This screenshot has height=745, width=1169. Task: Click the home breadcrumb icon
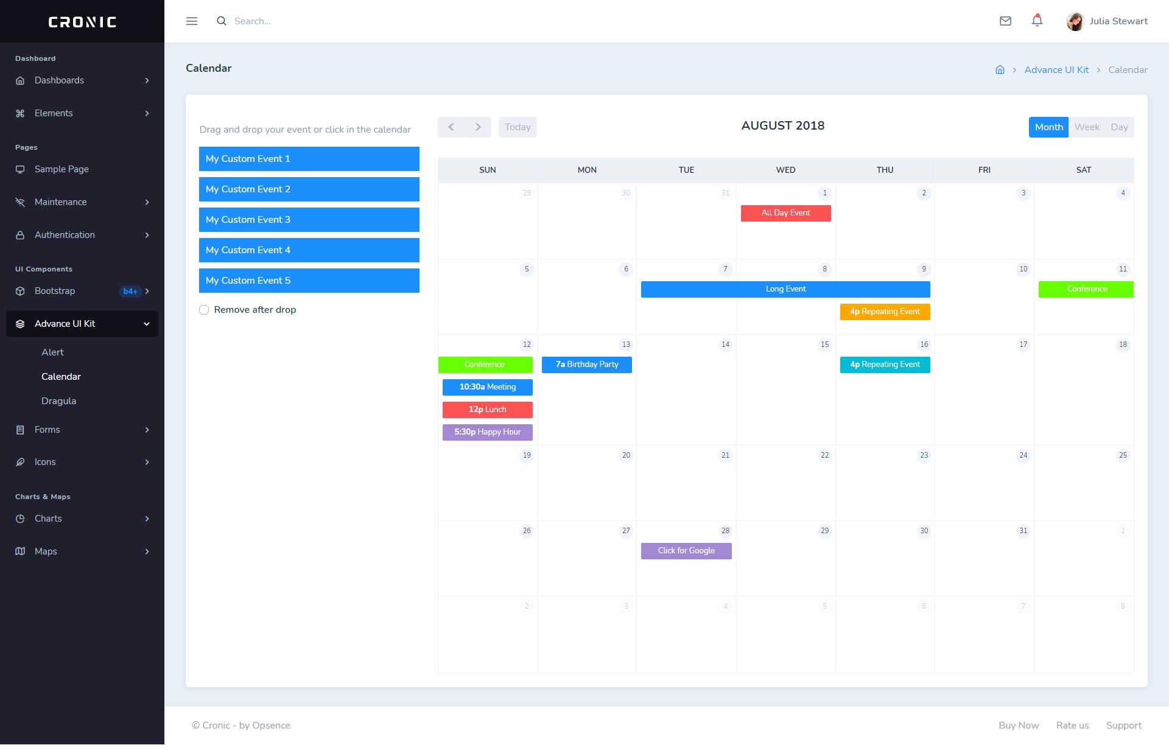tap(1000, 70)
